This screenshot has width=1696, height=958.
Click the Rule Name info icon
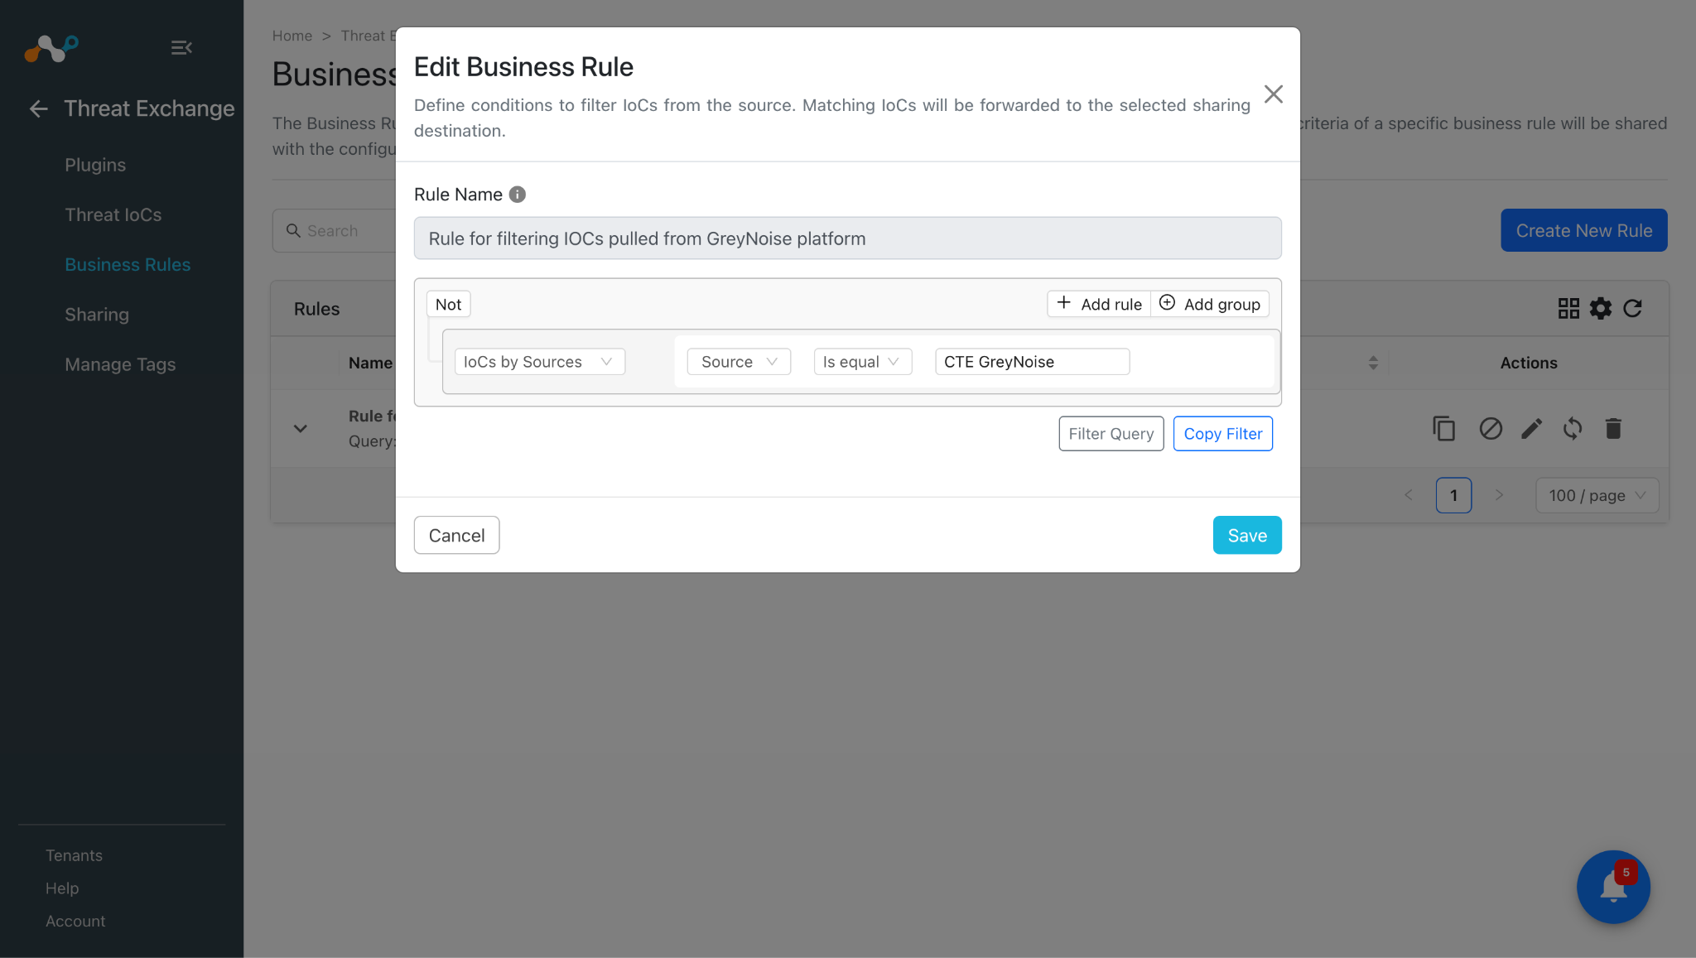(517, 195)
